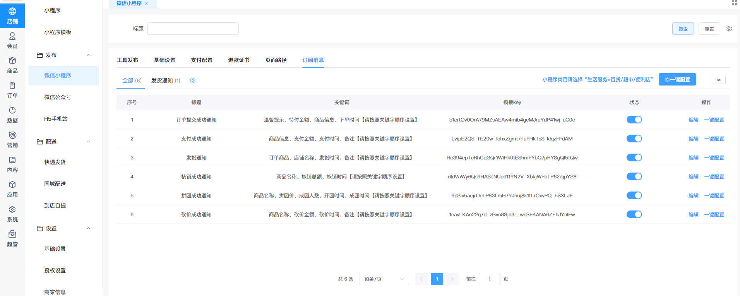Toggle status switch for 核销成功通知
The height and width of the screenshot is (296, 740).
click(x=634, y=176)
